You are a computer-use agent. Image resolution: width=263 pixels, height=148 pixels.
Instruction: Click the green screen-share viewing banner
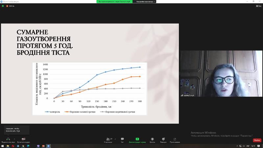(114, 2)
